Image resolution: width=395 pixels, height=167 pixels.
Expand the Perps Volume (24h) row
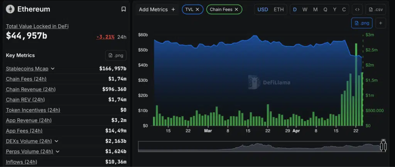click(x=57, y=152)
